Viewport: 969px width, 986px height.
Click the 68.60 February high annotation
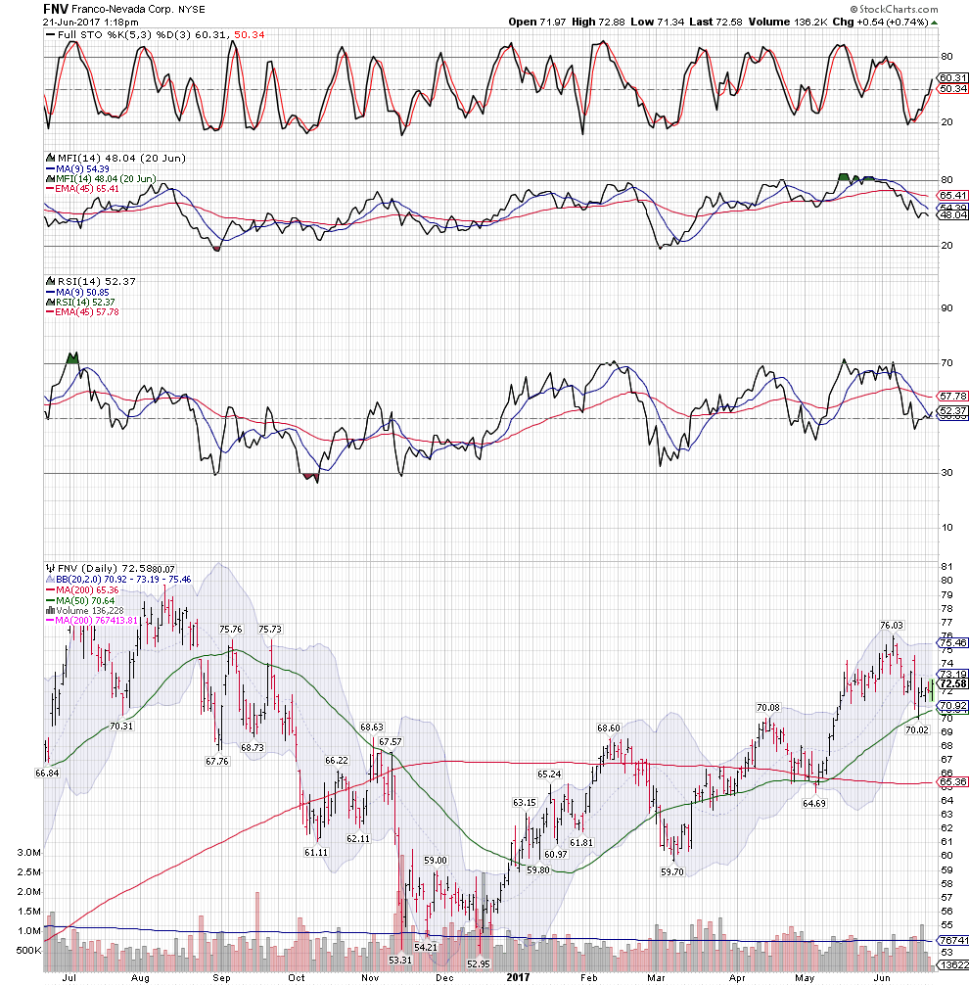point(608,728)
